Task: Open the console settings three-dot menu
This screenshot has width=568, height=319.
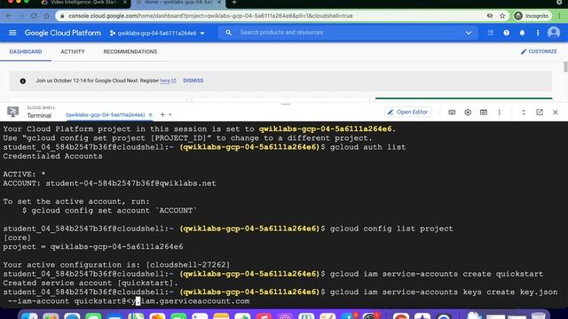Action: [x=538, y=33]
